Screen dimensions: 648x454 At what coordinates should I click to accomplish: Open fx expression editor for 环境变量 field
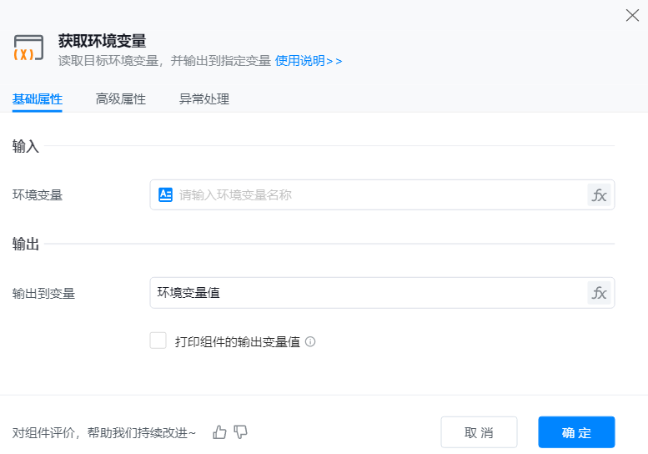click(599, 195)
